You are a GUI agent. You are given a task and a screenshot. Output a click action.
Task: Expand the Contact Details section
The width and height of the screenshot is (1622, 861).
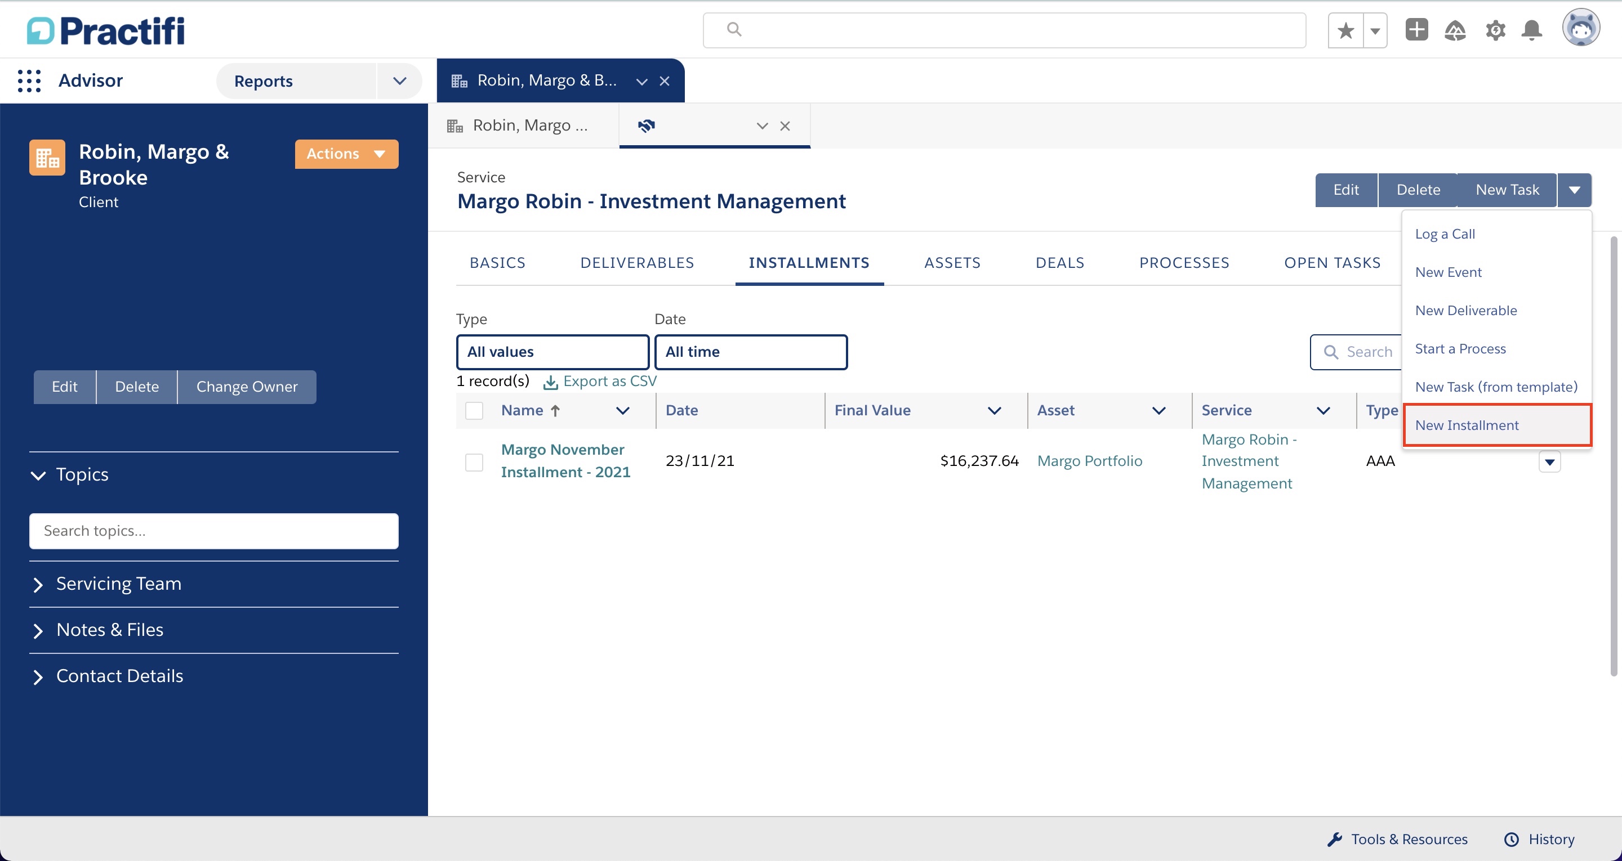pyautogui.click(x=38, y=676)
